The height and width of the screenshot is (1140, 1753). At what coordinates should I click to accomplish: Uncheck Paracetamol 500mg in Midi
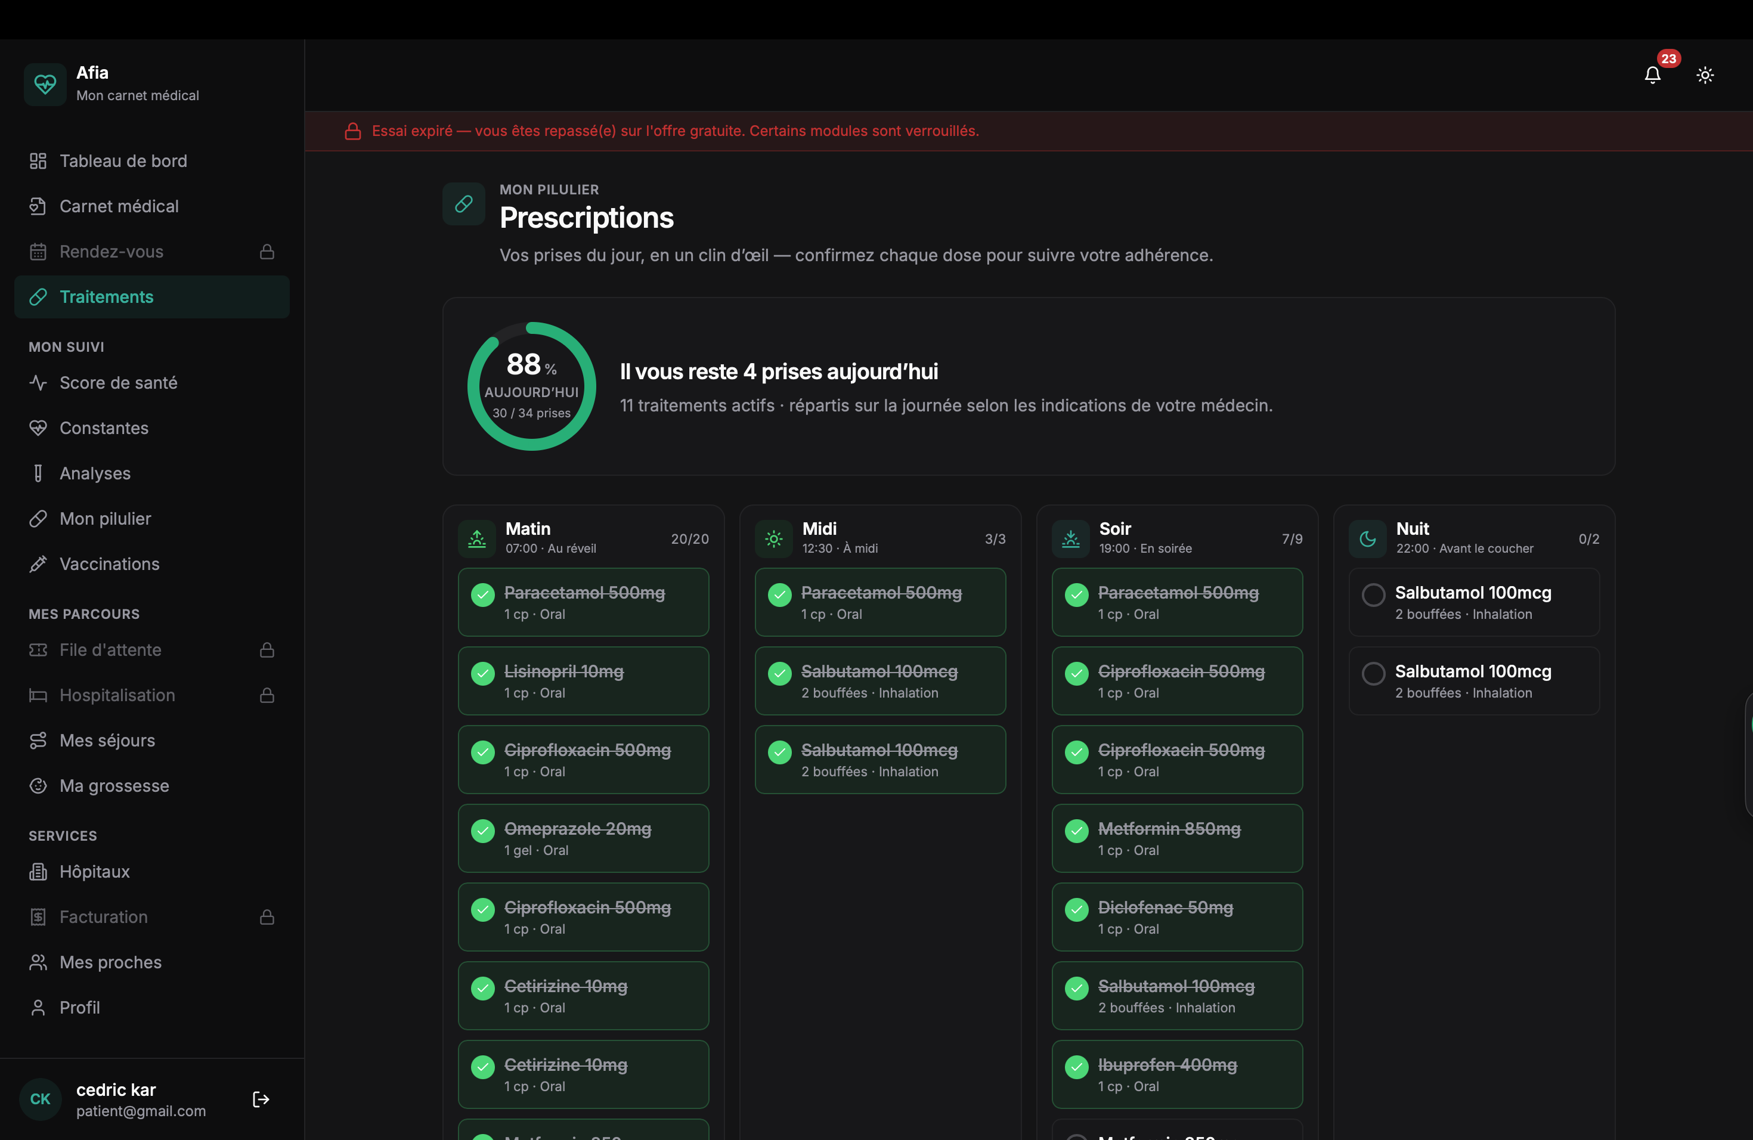779,594
